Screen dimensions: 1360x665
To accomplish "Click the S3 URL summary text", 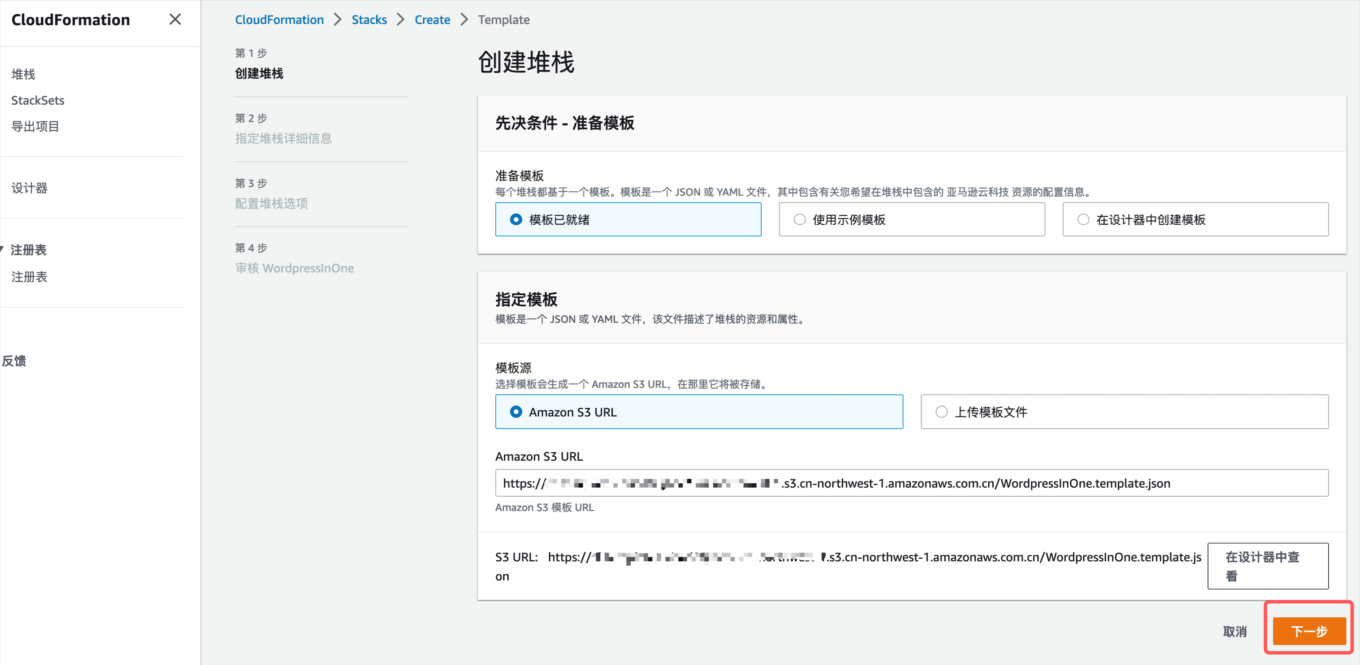I will coord(848,567).
